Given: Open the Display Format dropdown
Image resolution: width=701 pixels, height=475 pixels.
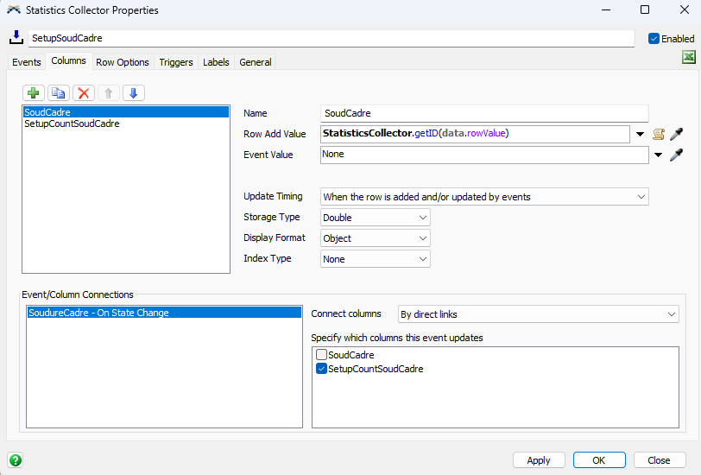Looking at the screenshot, I should click(375, 238).
